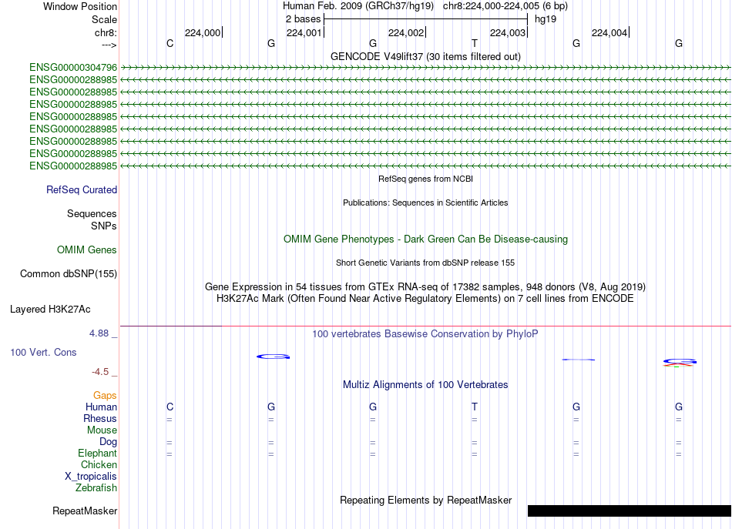
Task: Click the RefSeq genes from NCBI title
Action: tap(425, 179)
